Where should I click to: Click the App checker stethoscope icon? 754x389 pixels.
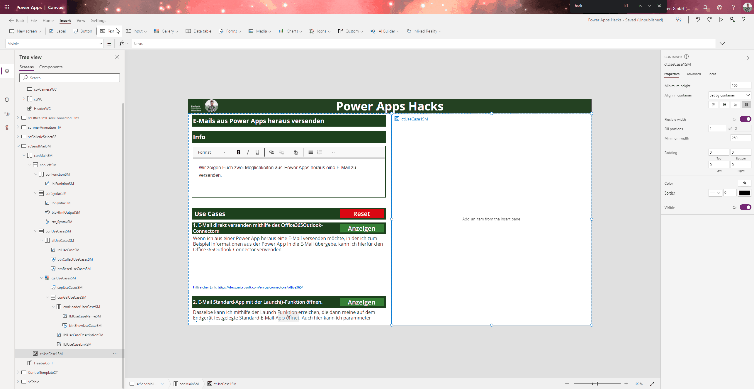point(679,20)
